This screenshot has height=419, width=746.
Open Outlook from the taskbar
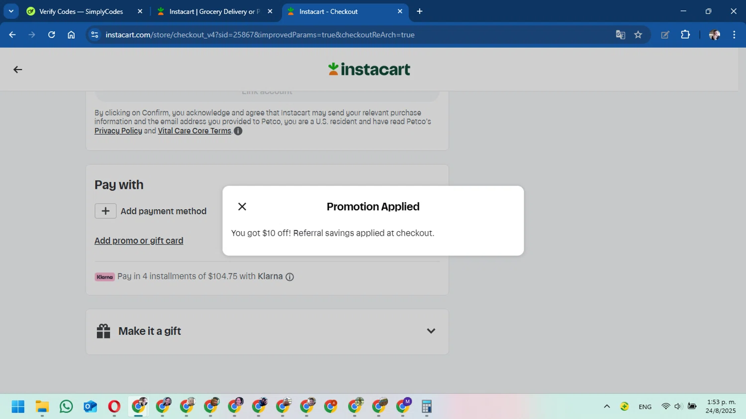[x=90, y=407]
